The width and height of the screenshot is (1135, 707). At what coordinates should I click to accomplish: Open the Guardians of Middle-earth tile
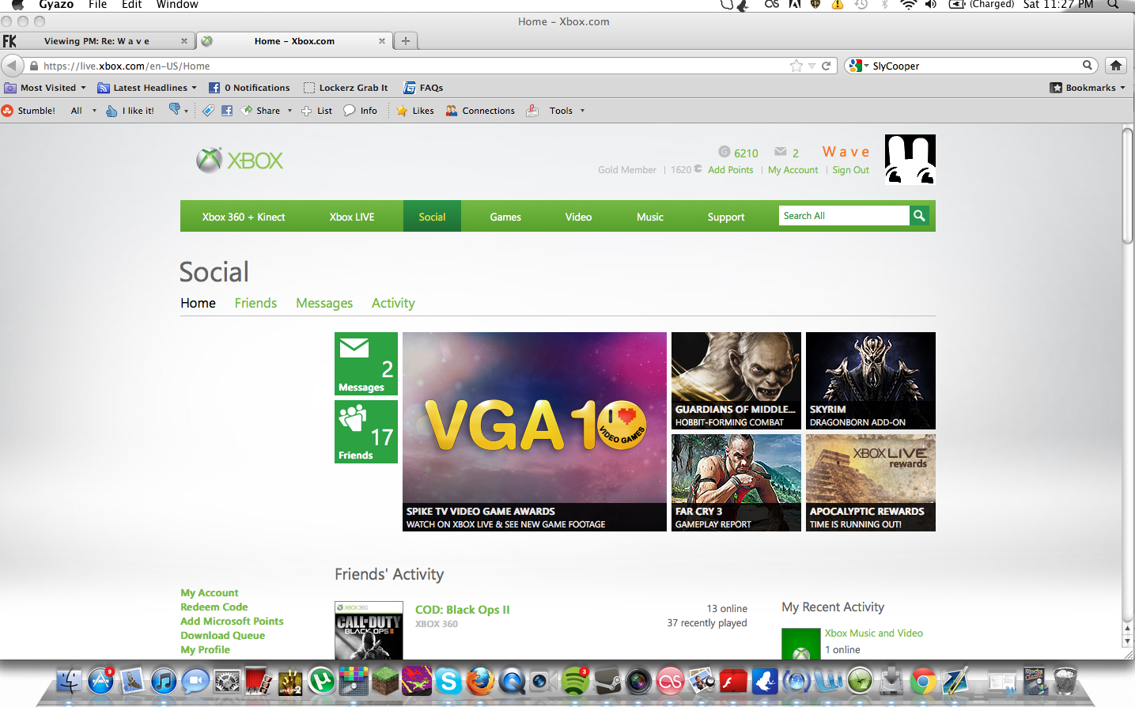pyautogui.click(x=736, y=380)
